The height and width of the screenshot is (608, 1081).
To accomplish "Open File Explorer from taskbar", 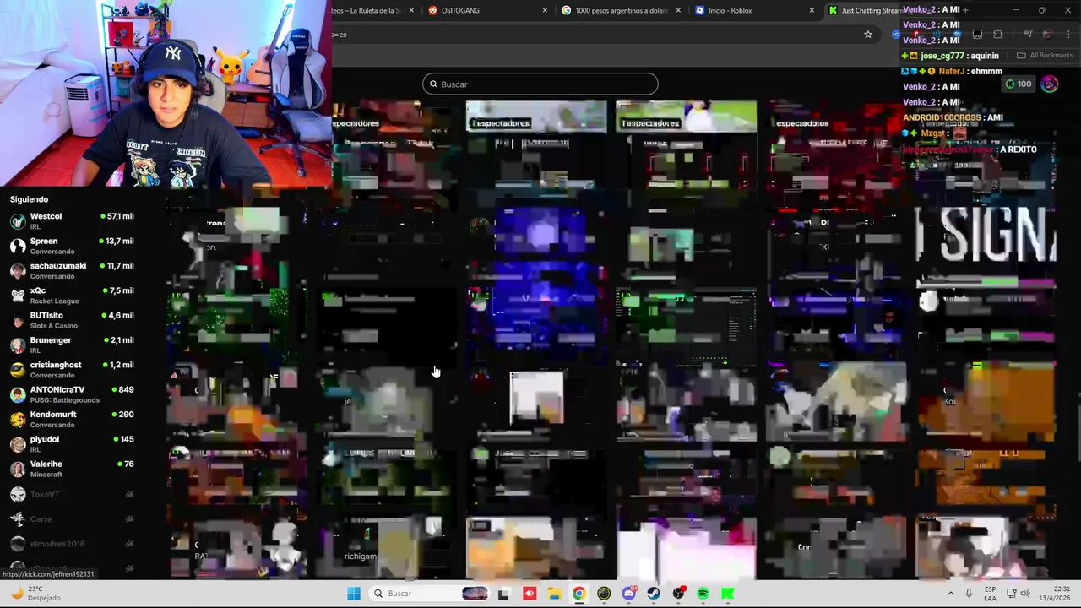I will [x=554, y=594].
